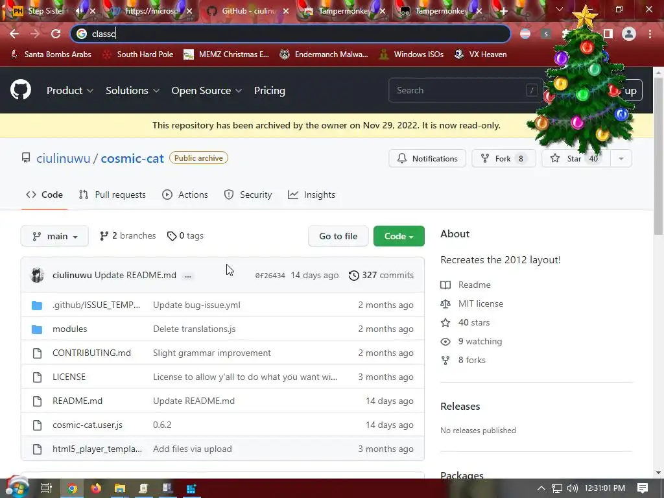664x498 pixels.
Task: Switch to the Insights tab
Action: click(x=311, y=195)
